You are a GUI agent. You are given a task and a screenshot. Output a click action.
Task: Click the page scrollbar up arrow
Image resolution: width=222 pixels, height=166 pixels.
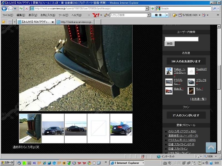coord(219,27)
